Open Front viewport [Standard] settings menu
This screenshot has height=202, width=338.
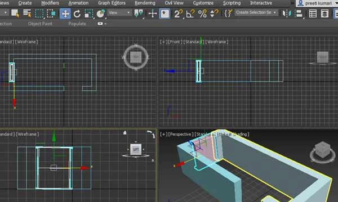194,42
